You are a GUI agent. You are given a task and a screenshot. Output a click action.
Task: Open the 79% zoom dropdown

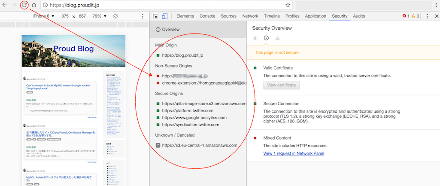[x=100, y=16]
